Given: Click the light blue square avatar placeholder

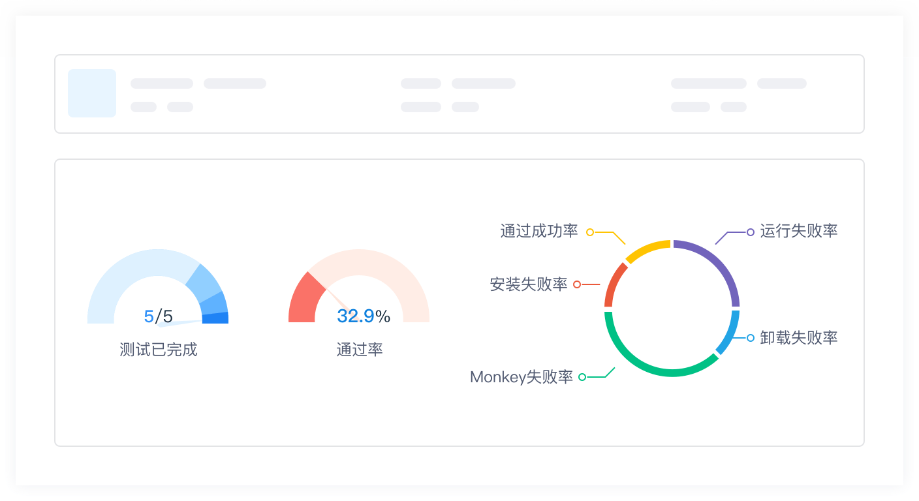Looking at the screenshot, I should pos(92,93).
